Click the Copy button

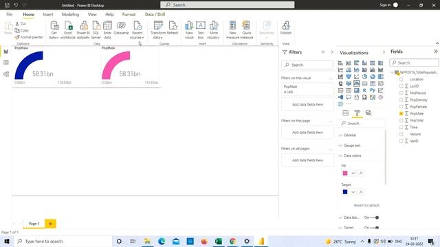22,30
